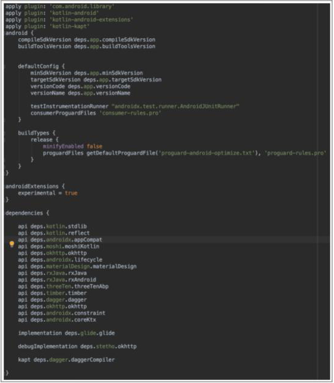This screenshot has height=383, width=334.
Task: Click targetSdkVersion deps.app.targetSdkVersion line
Action: point(96,80)
